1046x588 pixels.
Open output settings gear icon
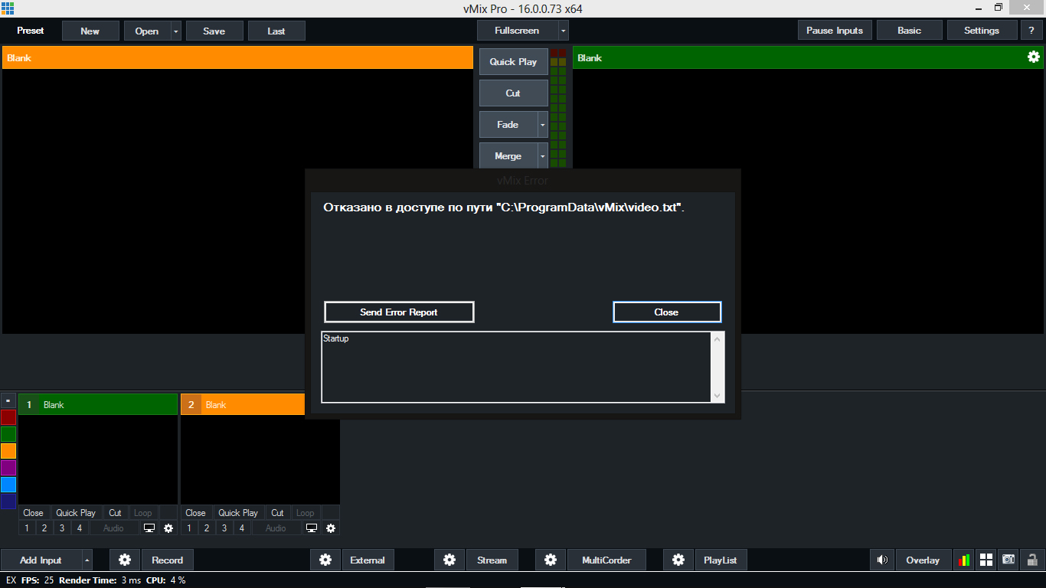[x=1033, y=57]
